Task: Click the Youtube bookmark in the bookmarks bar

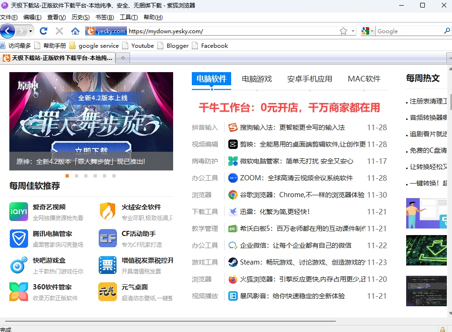Action: click(x=142, y=46)
